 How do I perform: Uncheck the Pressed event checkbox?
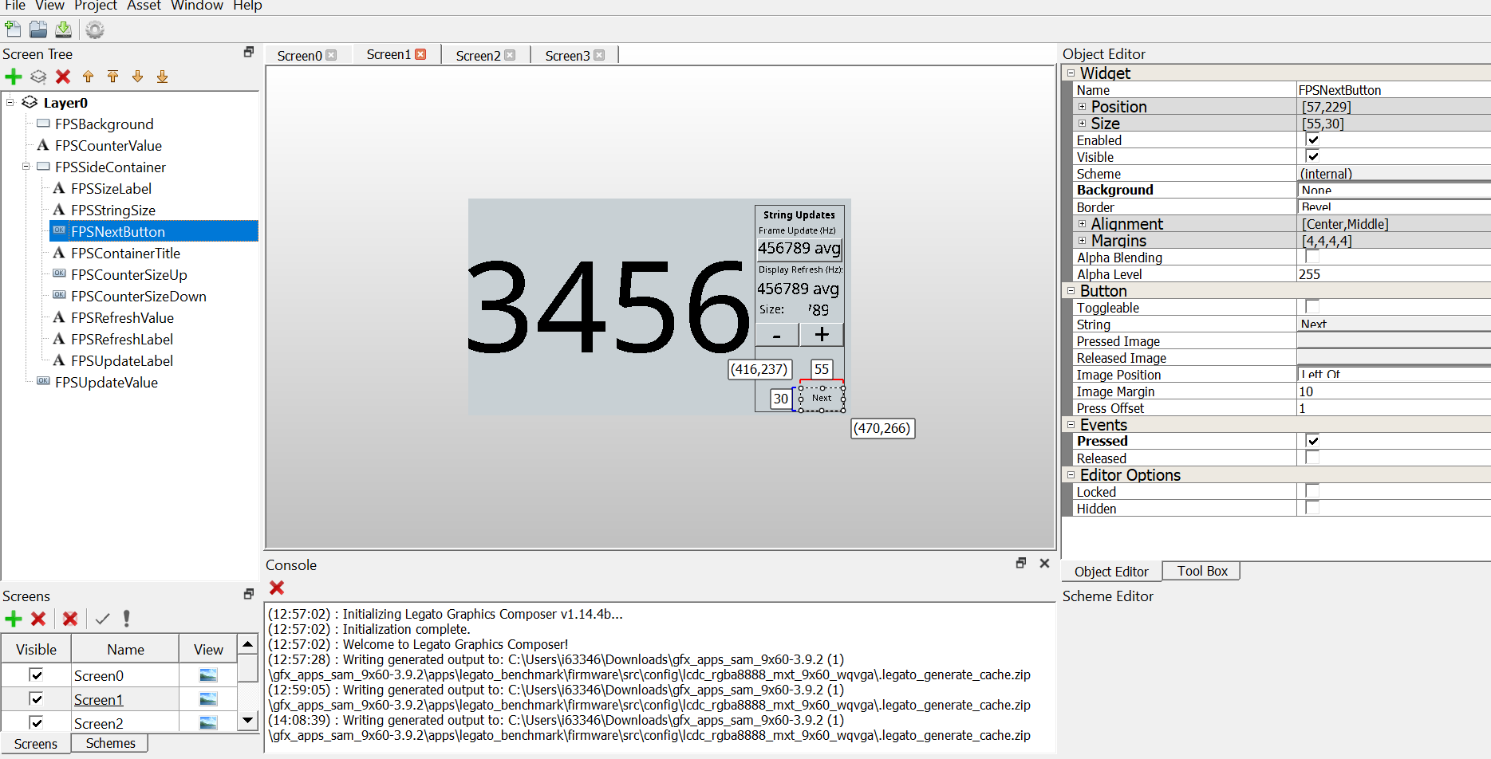point(1312,441)
